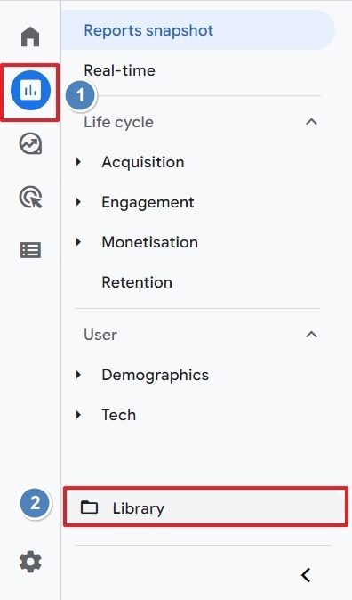The height and width of the screenshot is (600, 352).
Task: Expand the Engagement tree arrow
Action: (79, 202)
